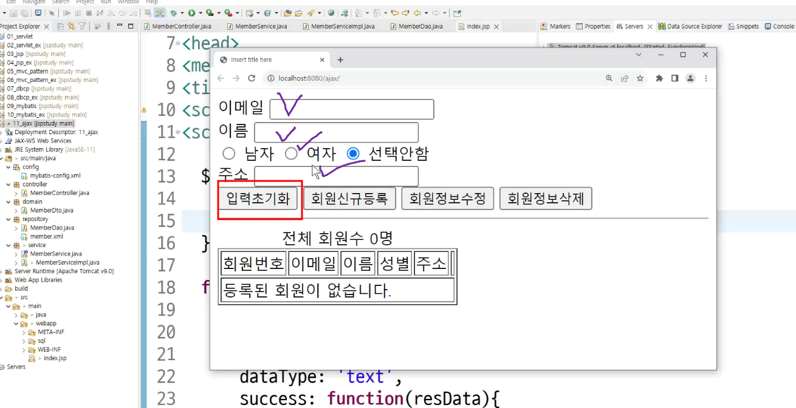Viewport: 796px width, 408px height.
Task: Close the 'Insert title here' browser tab
Action: [x=323, y=59]
